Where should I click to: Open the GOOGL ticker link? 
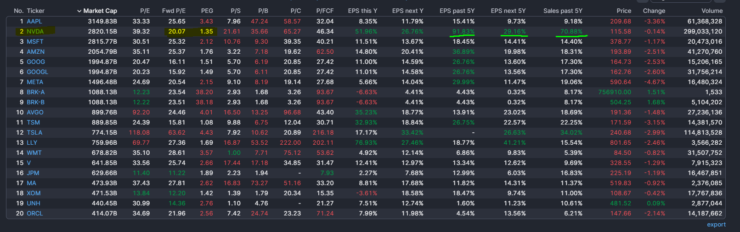[x=37, y=72]
